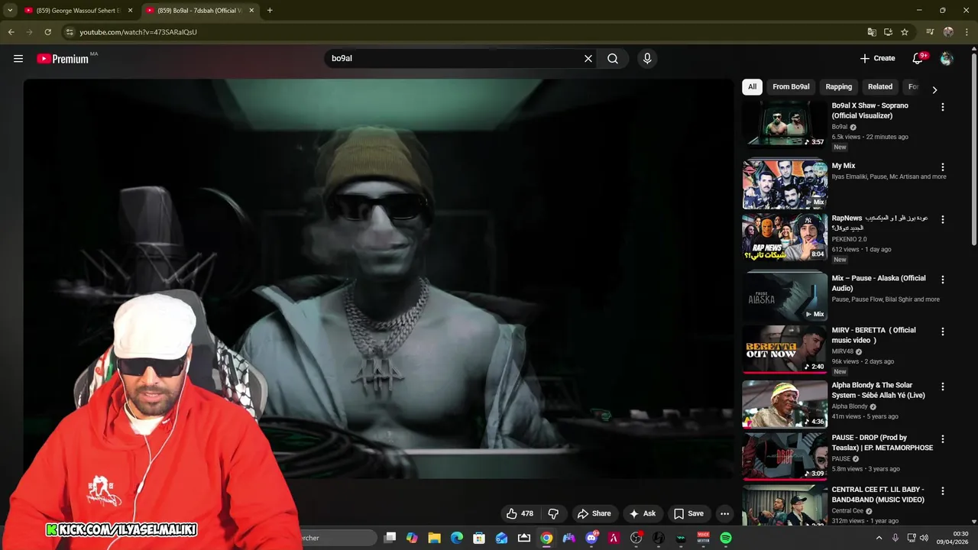
Task: Filter suggestions by Related
Action: point(879,87)
